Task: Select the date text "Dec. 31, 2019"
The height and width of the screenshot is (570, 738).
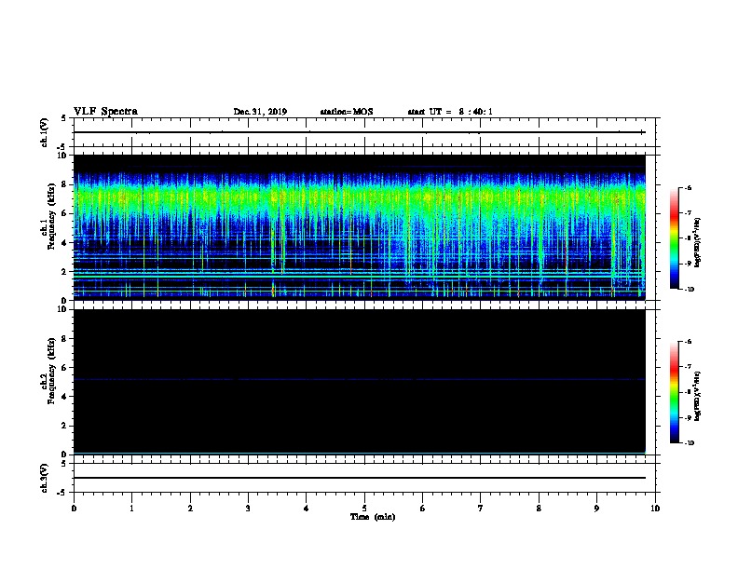Action: tap(260, 112)
